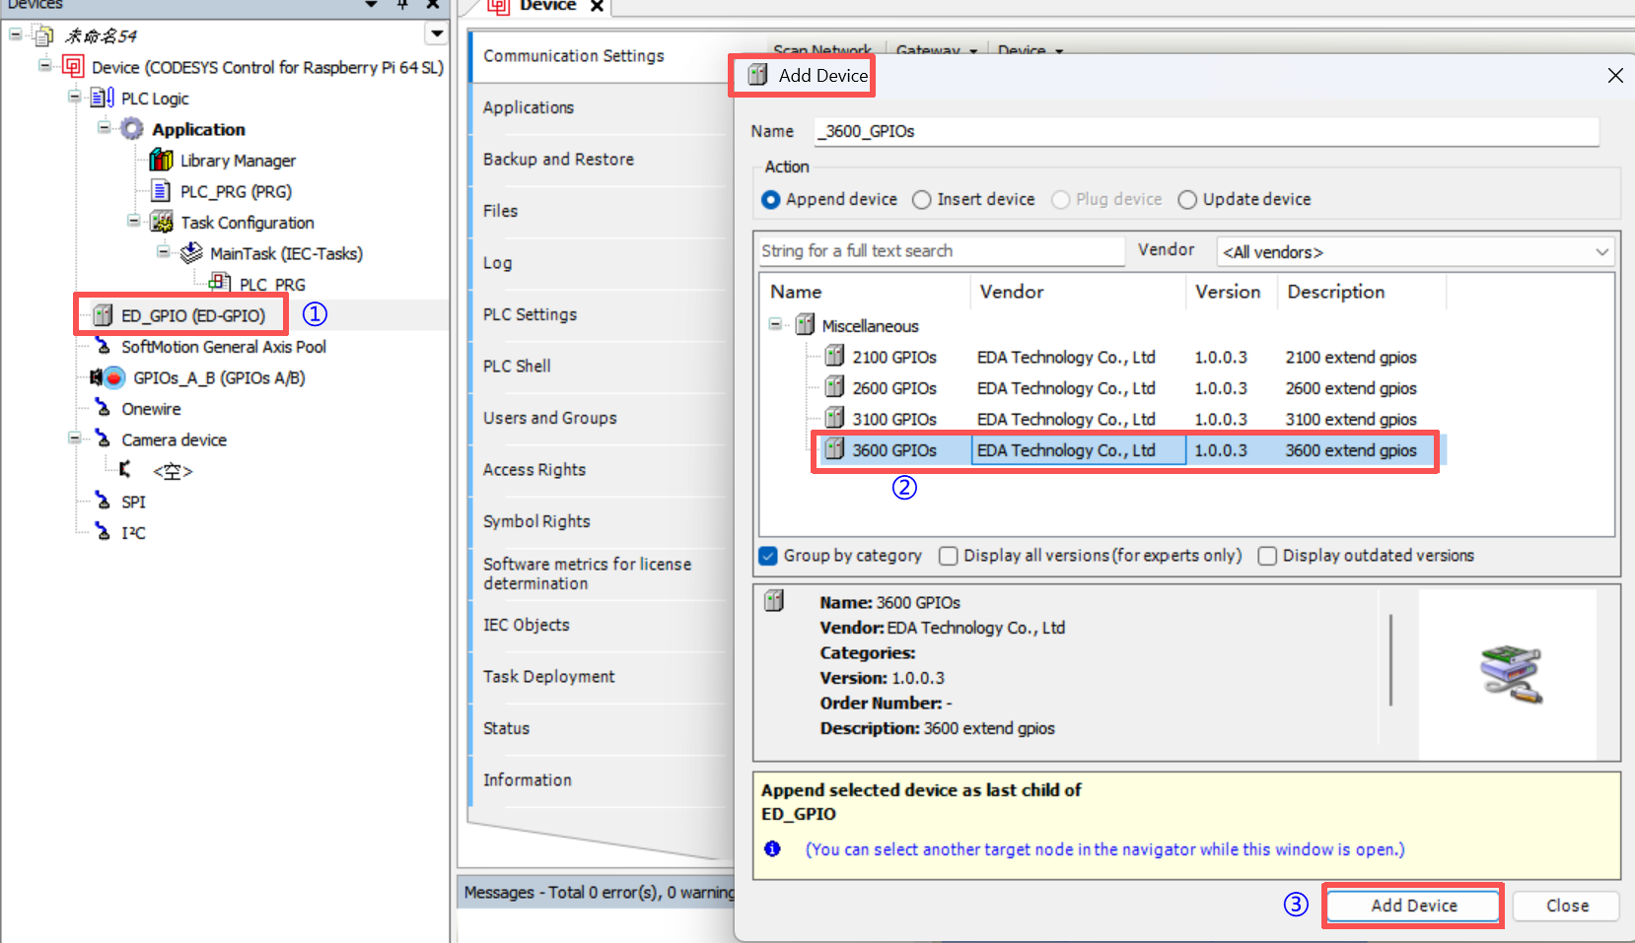The width and height of the screenshot is (1635, 943).
Task: Open the Vendor dropdown list
Action: coord(1415,252)
